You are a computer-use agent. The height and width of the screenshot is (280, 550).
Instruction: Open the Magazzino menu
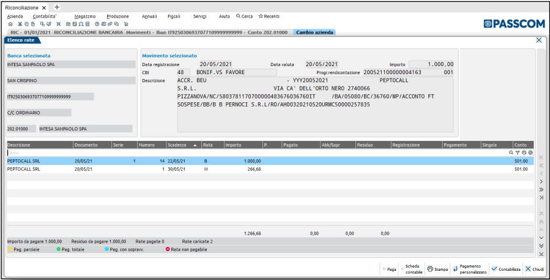coord(85,17)
